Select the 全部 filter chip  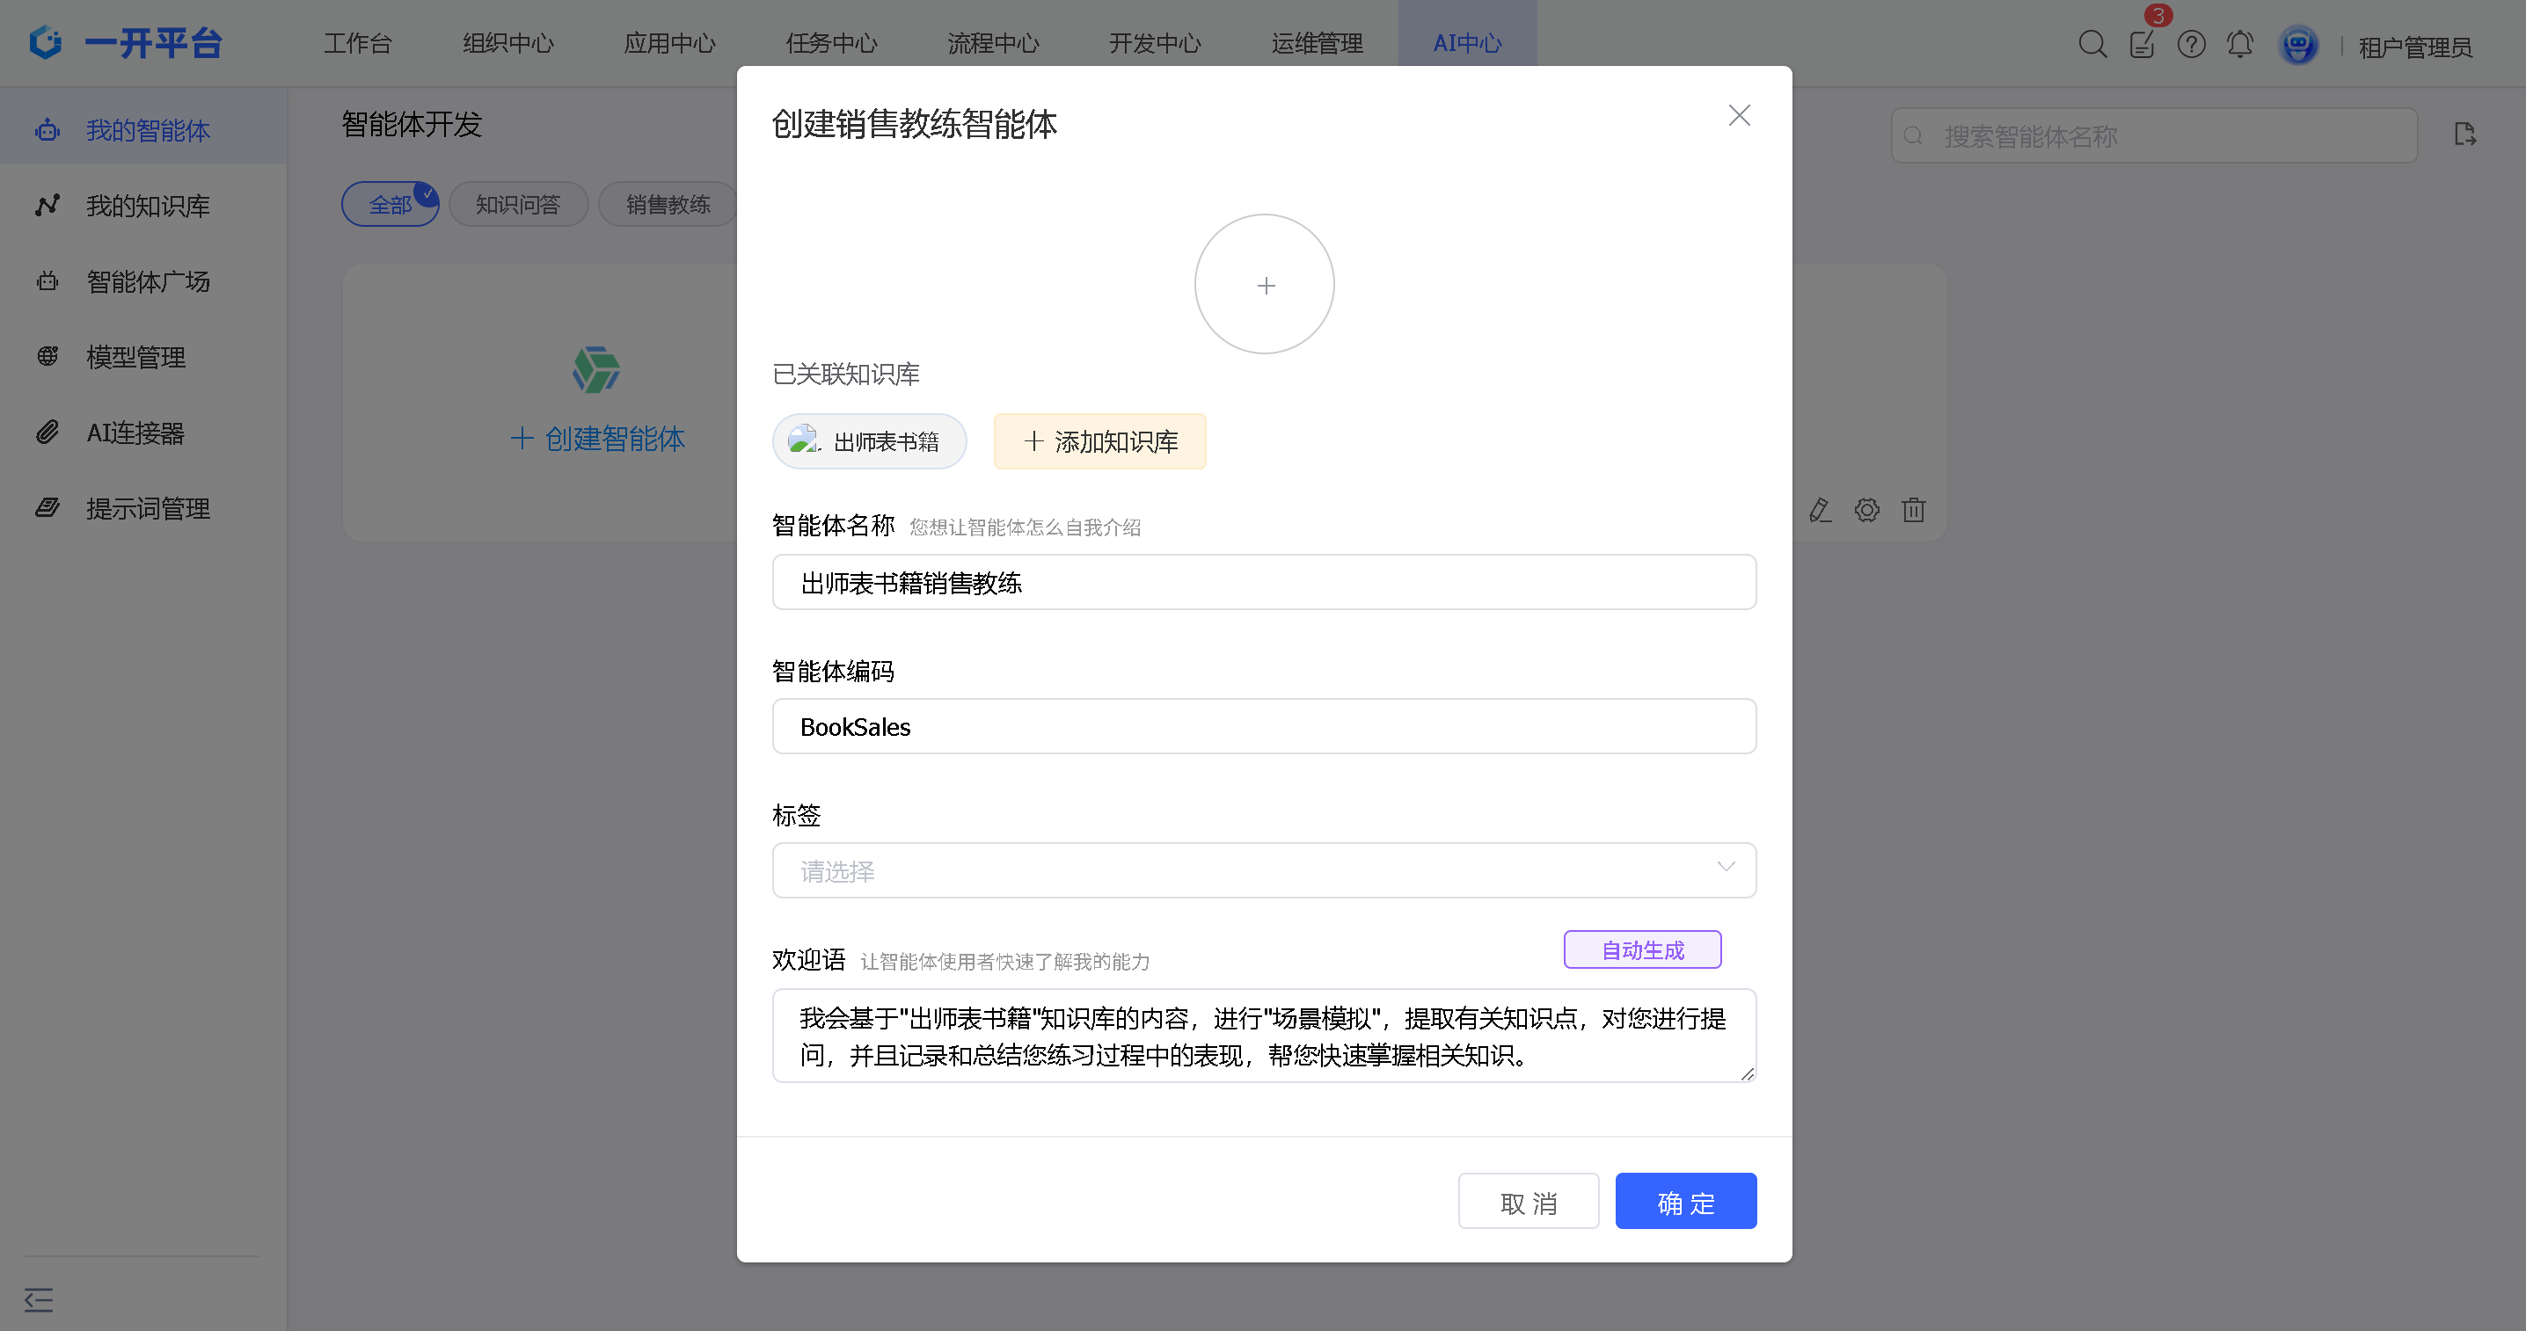point(390,204)
